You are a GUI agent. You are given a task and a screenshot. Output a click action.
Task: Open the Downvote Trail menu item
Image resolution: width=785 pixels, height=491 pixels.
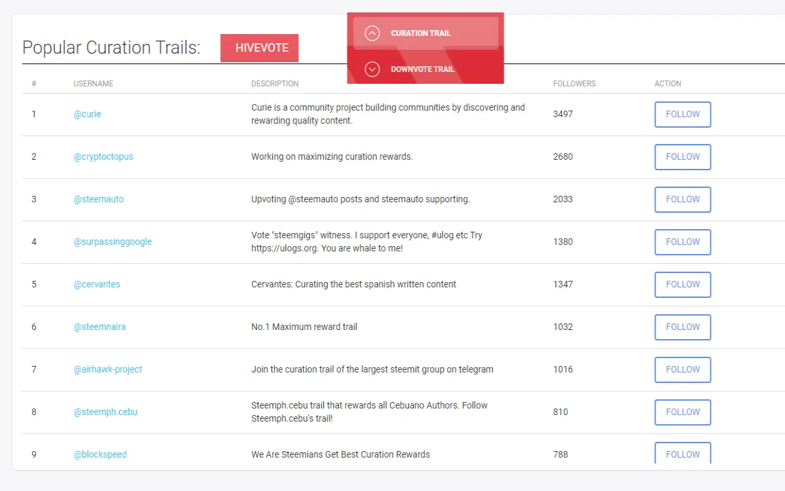tap(426, 69)
